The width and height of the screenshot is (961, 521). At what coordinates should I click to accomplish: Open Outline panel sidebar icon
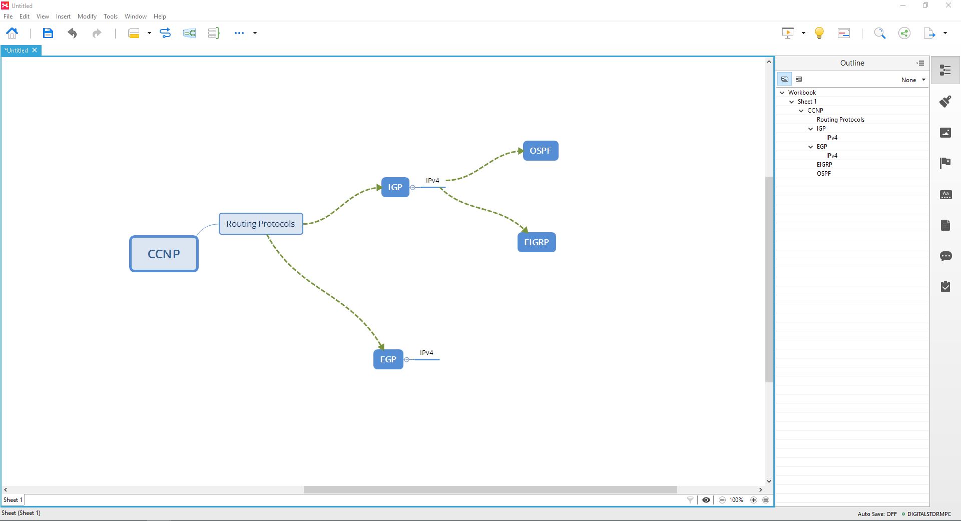click(x=945, y=70)
